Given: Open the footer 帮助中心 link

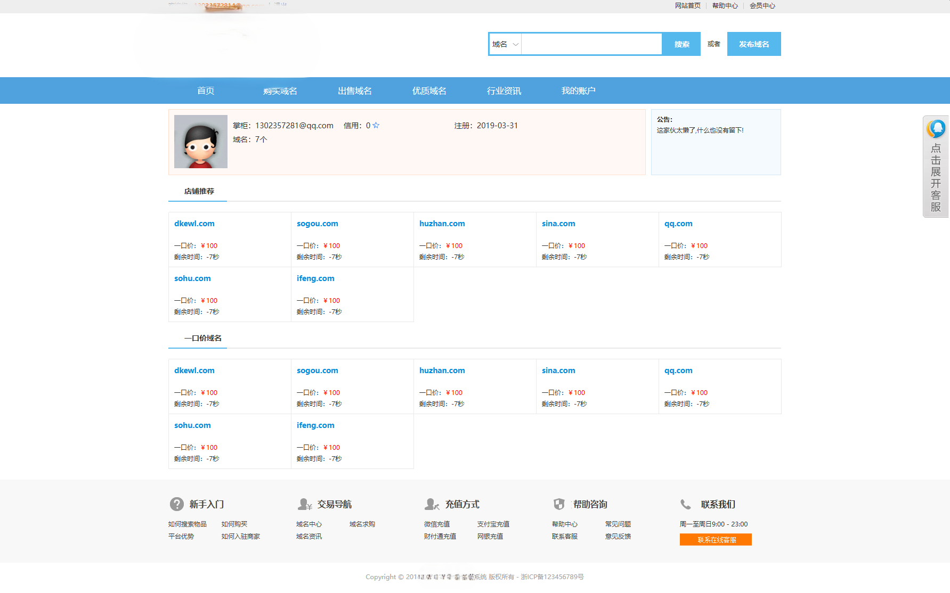Looking at the screenshot, I should [565, 524].
